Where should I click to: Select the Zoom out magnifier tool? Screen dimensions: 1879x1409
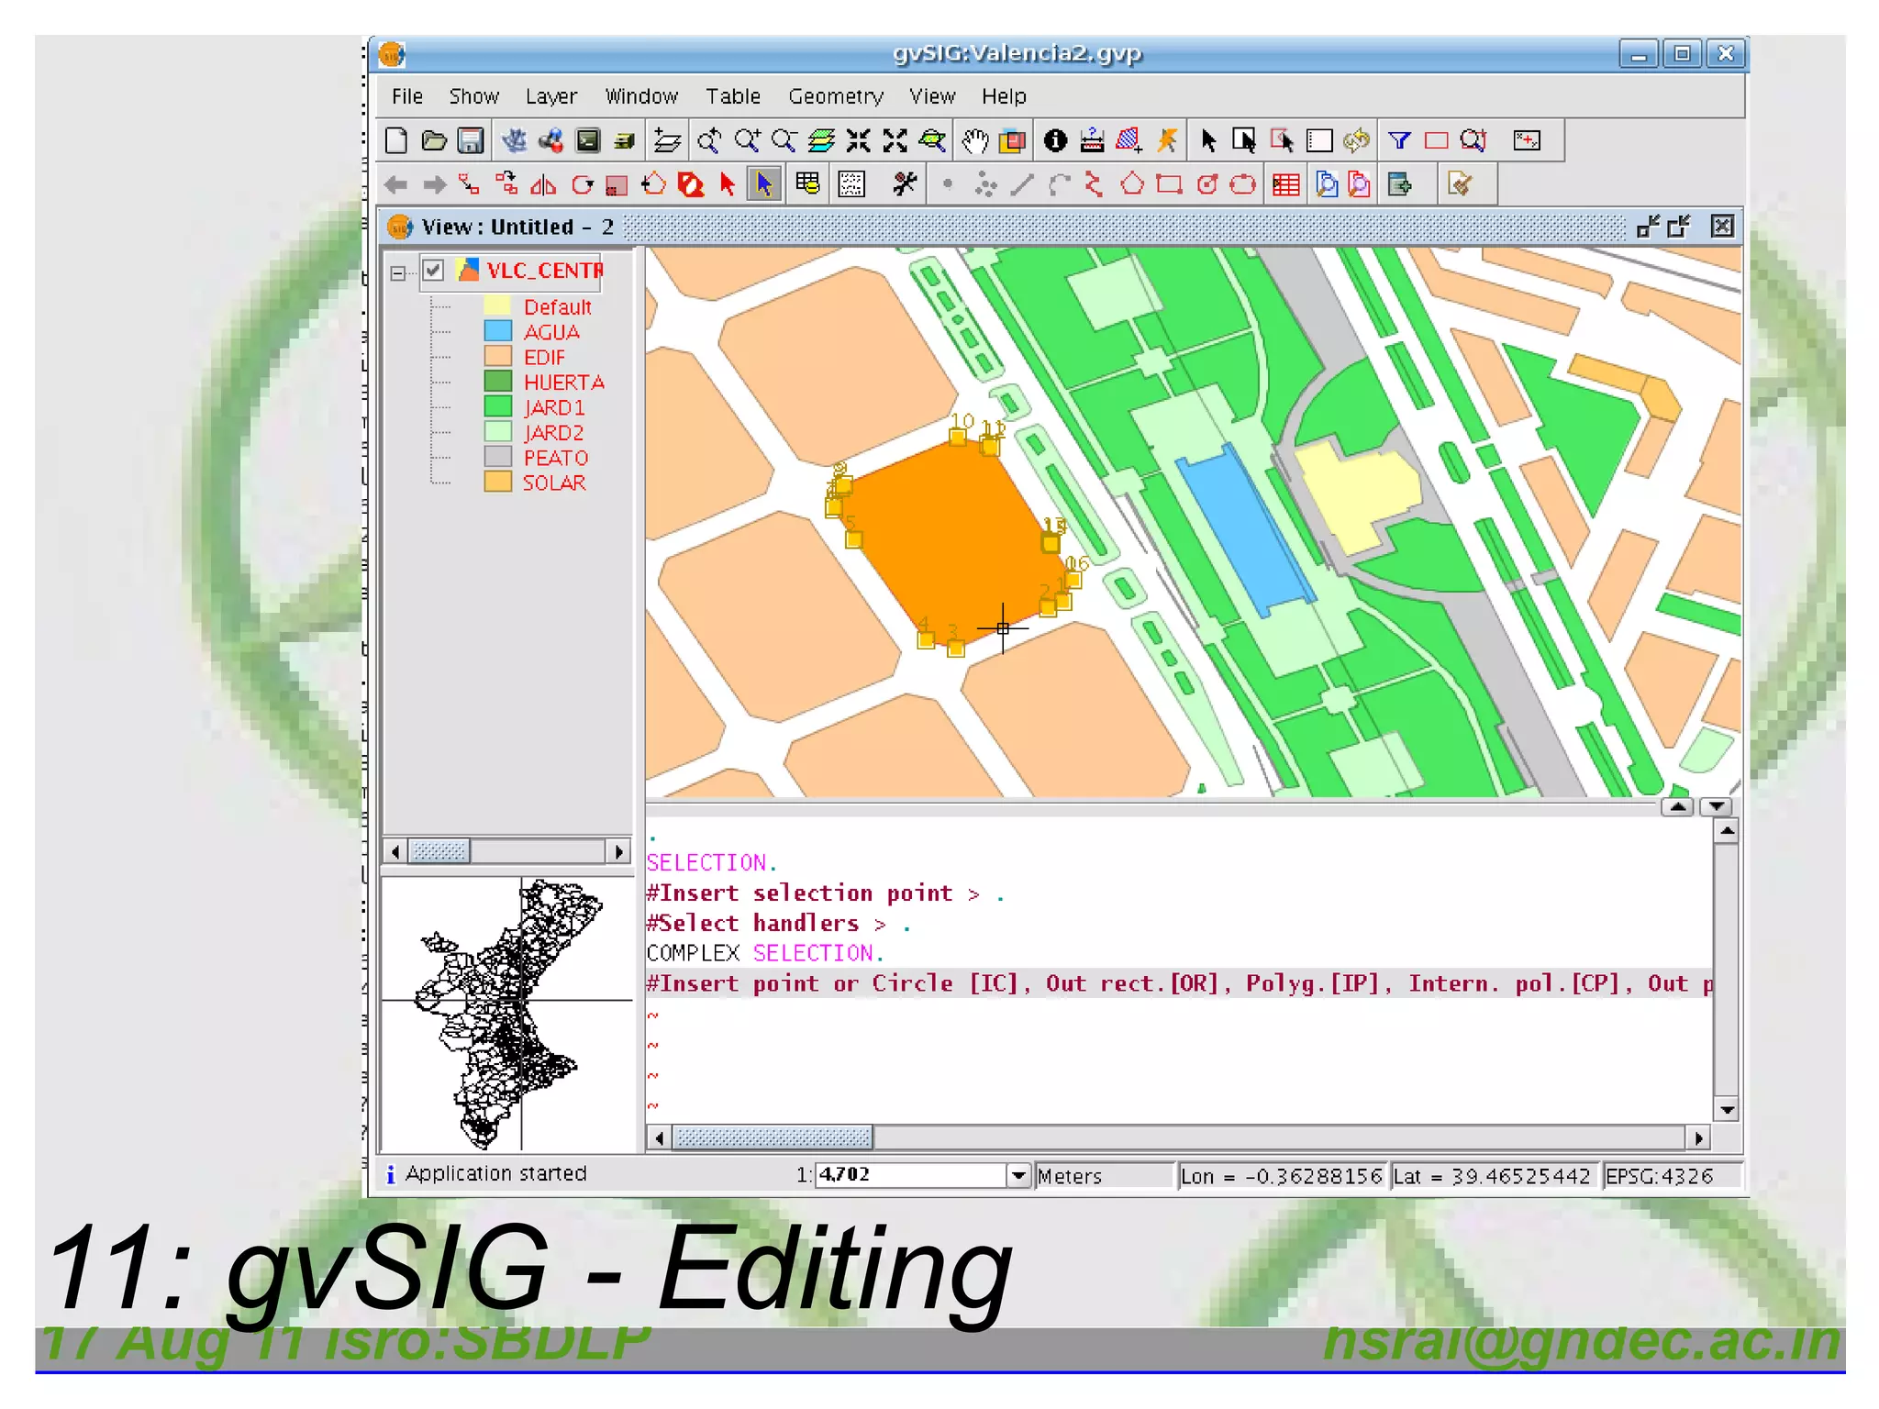click(784, 140)
